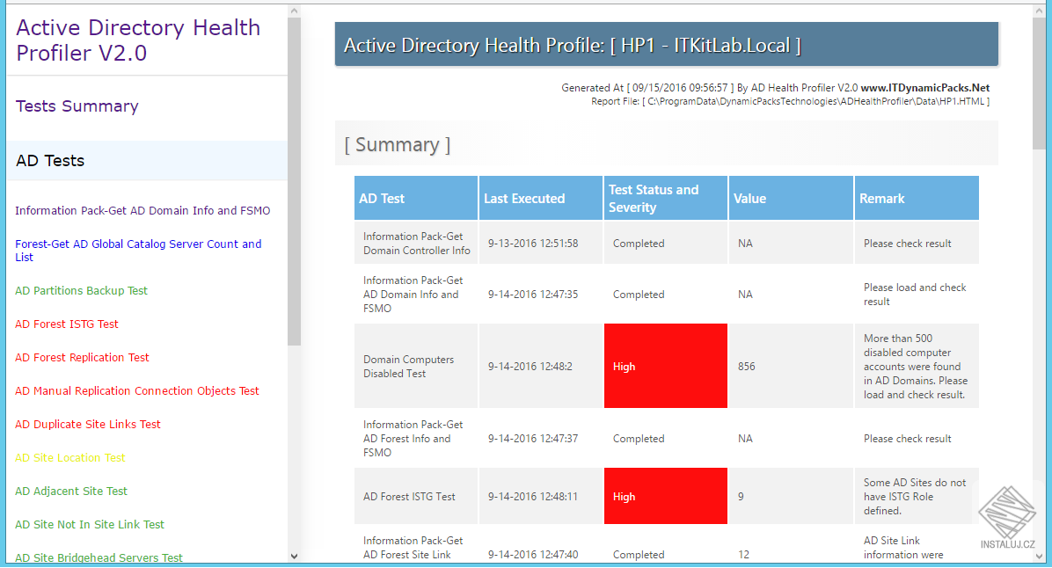Open AD Manual Replication Connection Objects Test
This screenshot has height=568, width=1052.
(137, 391)
